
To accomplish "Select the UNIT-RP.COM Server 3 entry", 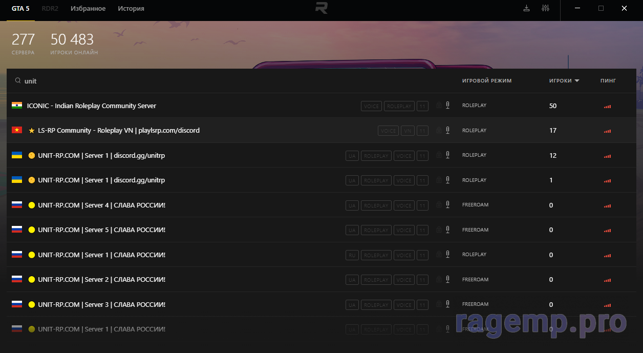I will point(101,304).
